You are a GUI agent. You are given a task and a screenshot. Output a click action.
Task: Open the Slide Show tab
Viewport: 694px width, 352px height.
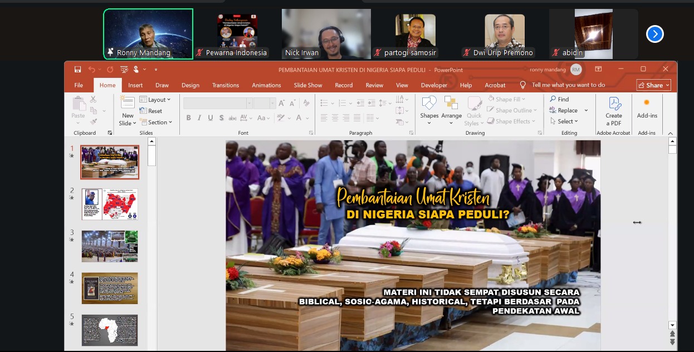click(308, 85)
